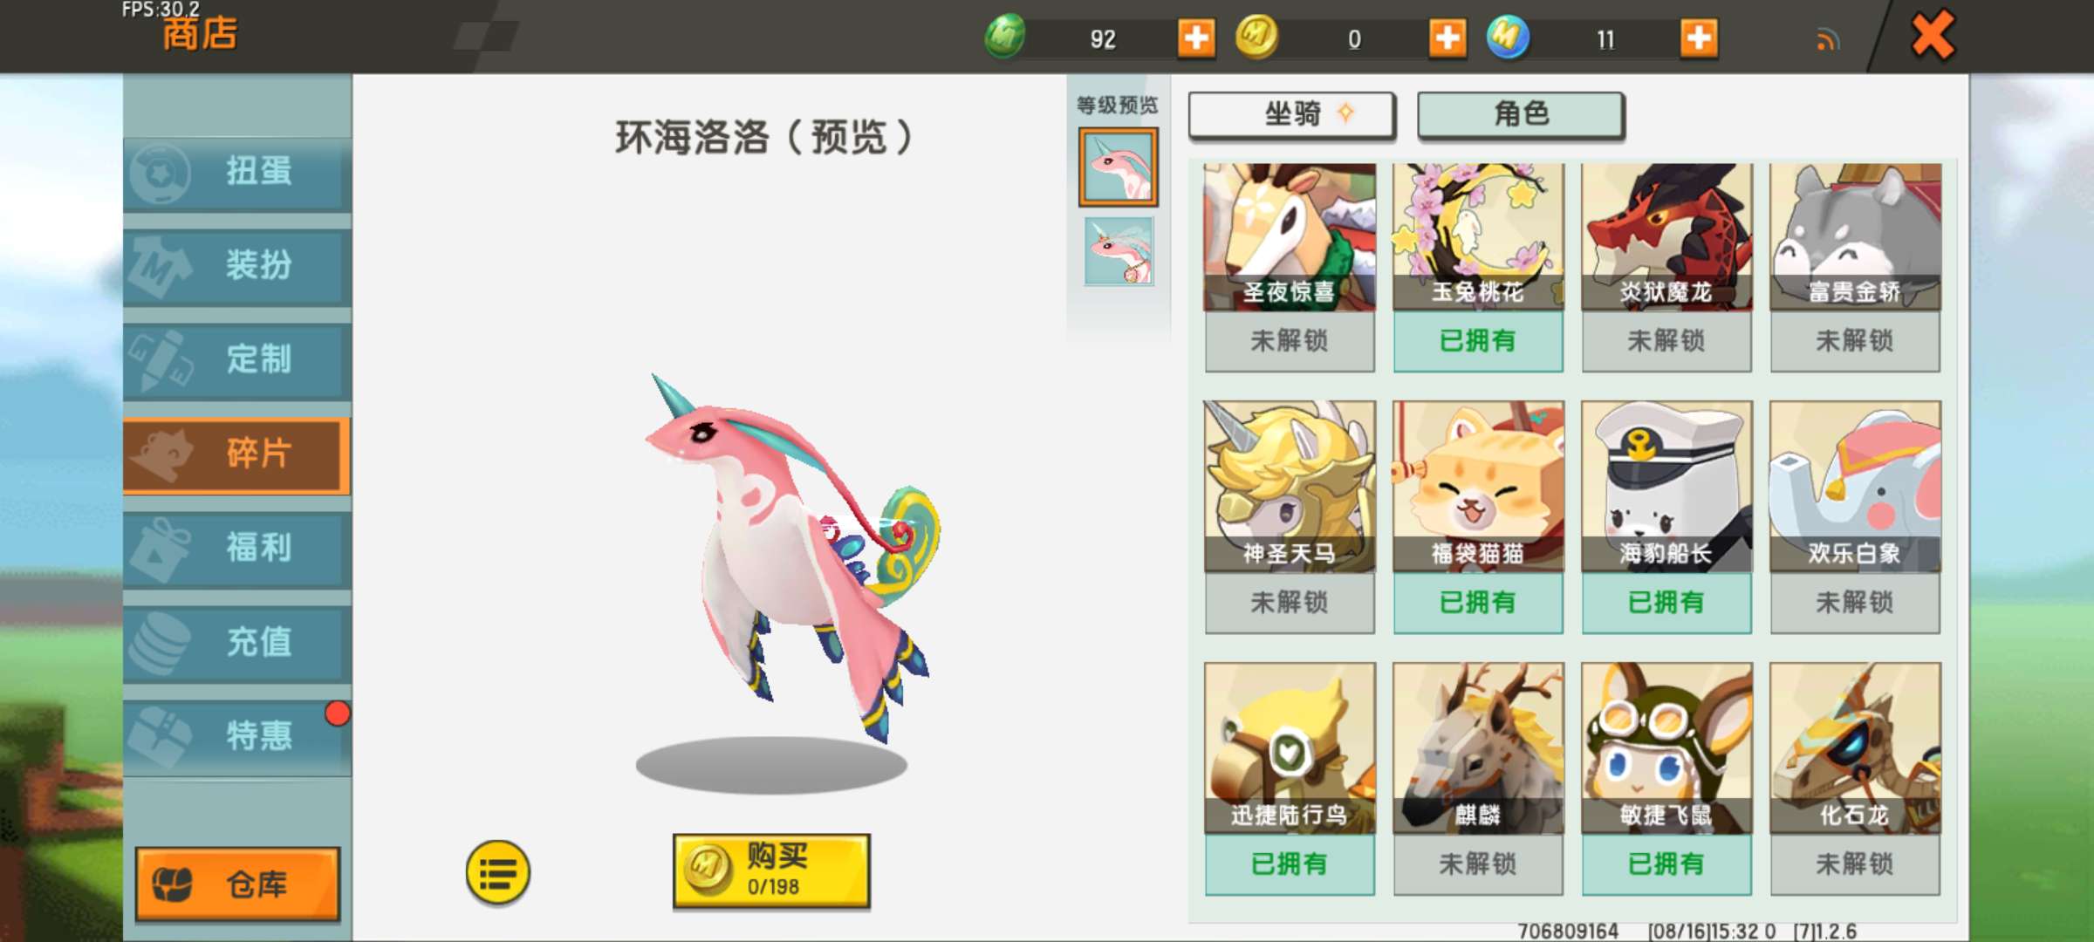Add more green bean currency
Screen dimensions: 2094x942
pos(1195,38)
